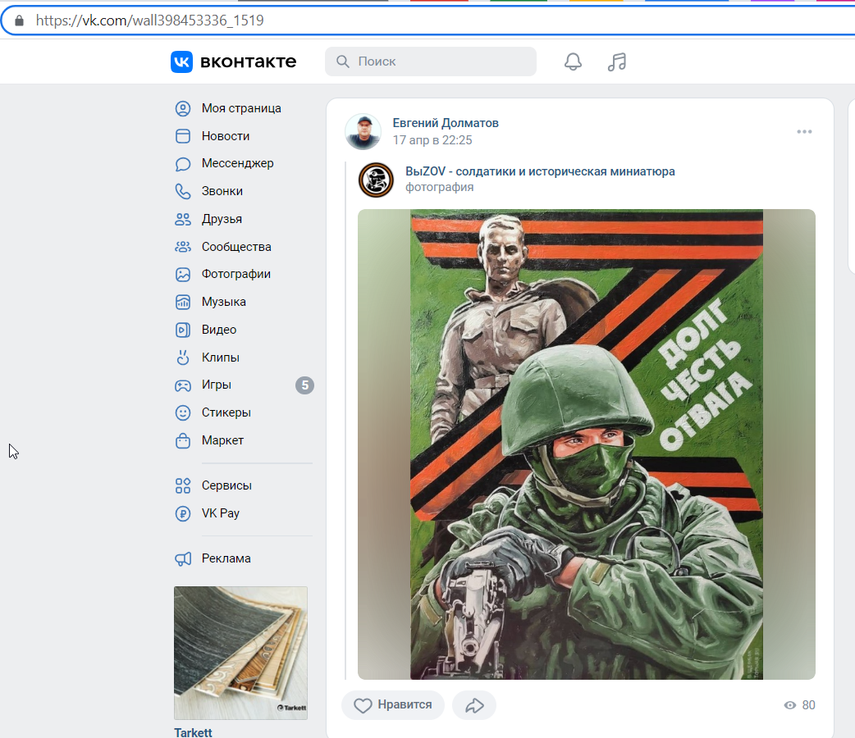The height and width of the screenshot is (738, 855).
Task: Open Мессенджер section
Action: point(238,163)
